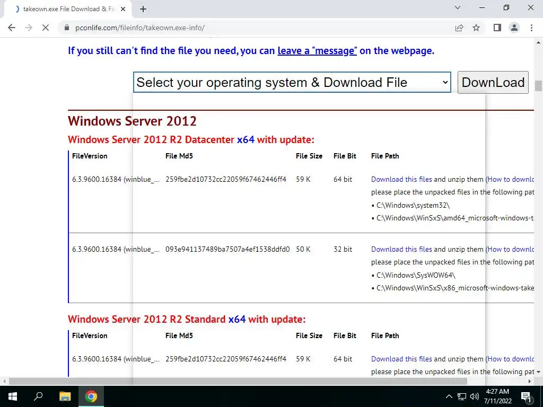This screenshot has width=543, height=407.
Task: Click the Windows Server 2012 heading
Action: [132, 121]
